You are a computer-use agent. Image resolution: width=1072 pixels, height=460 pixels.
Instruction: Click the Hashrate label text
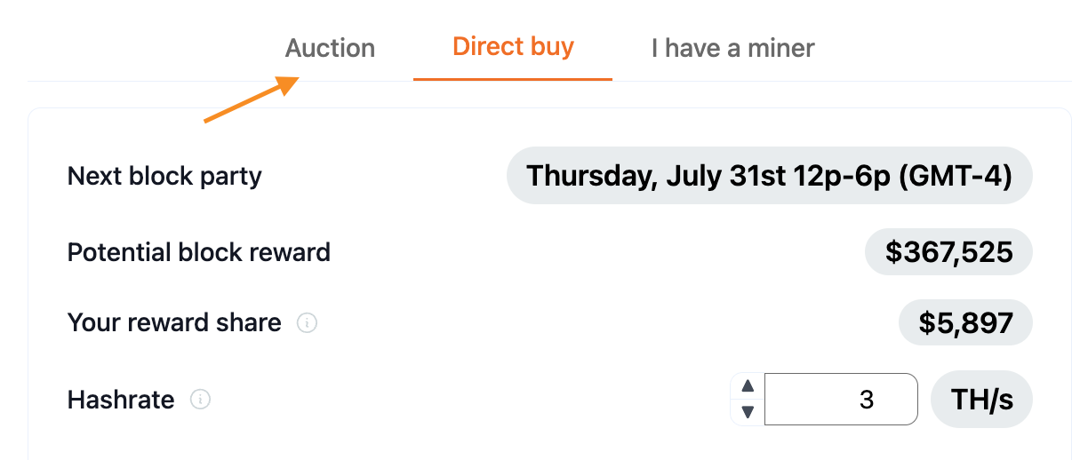click(121, 400)
